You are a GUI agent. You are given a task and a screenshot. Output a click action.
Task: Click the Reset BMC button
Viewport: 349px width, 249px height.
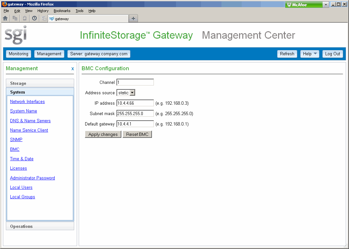(137, 134)
